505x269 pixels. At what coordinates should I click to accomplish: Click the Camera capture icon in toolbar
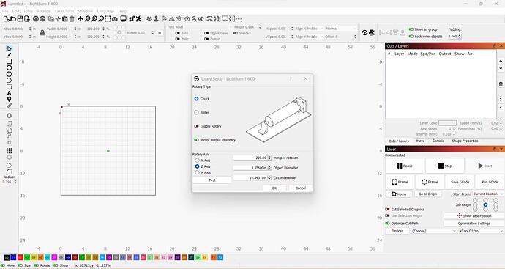115,19
